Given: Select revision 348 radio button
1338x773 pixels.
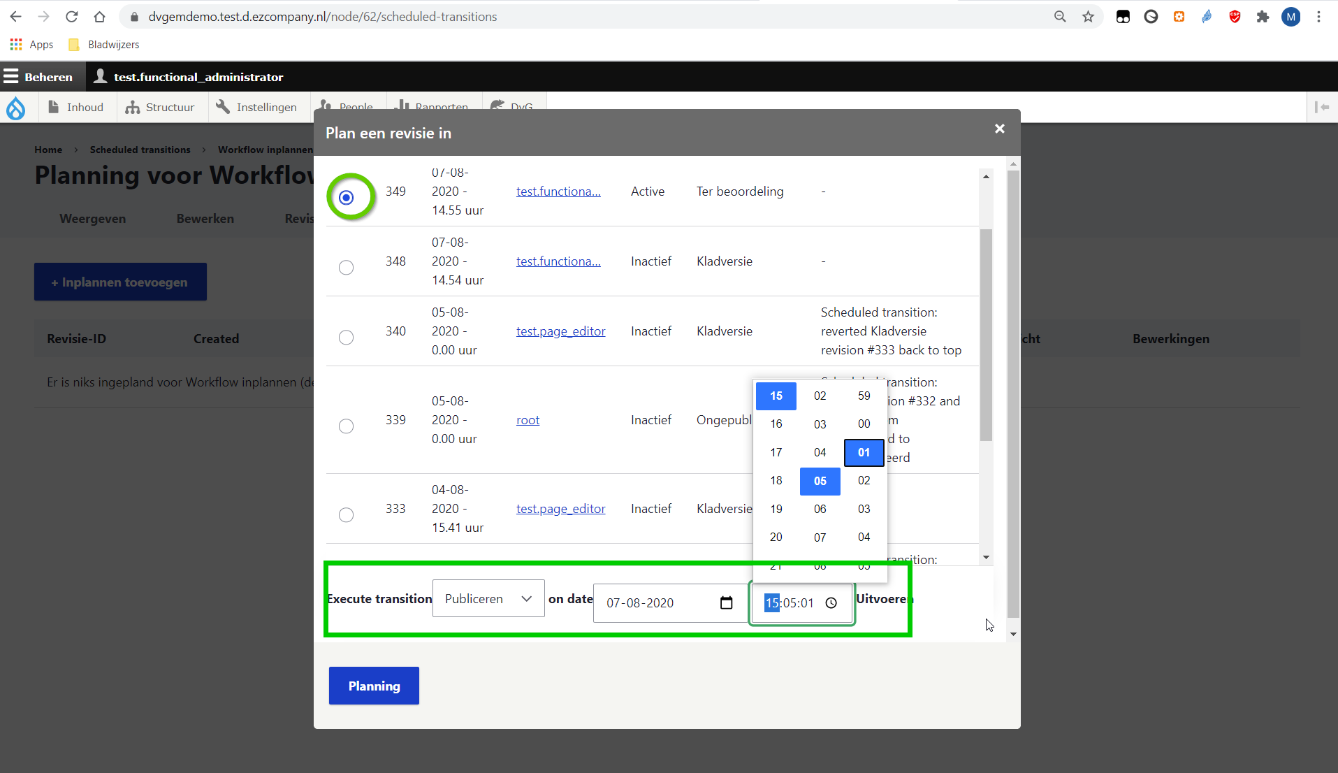Looking at the screenshot, I should (346, 268).
